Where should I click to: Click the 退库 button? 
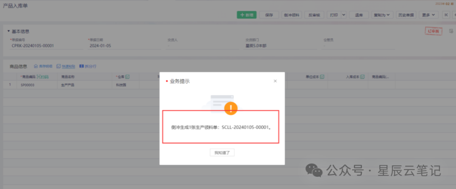coord(359,15)
